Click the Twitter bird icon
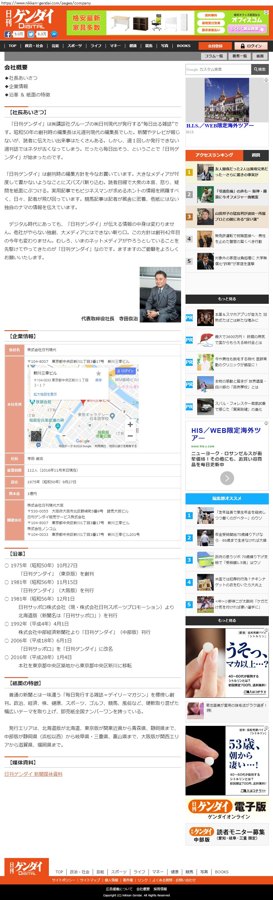The width and height of the screenshot is (273, 900). click(31, 34)
